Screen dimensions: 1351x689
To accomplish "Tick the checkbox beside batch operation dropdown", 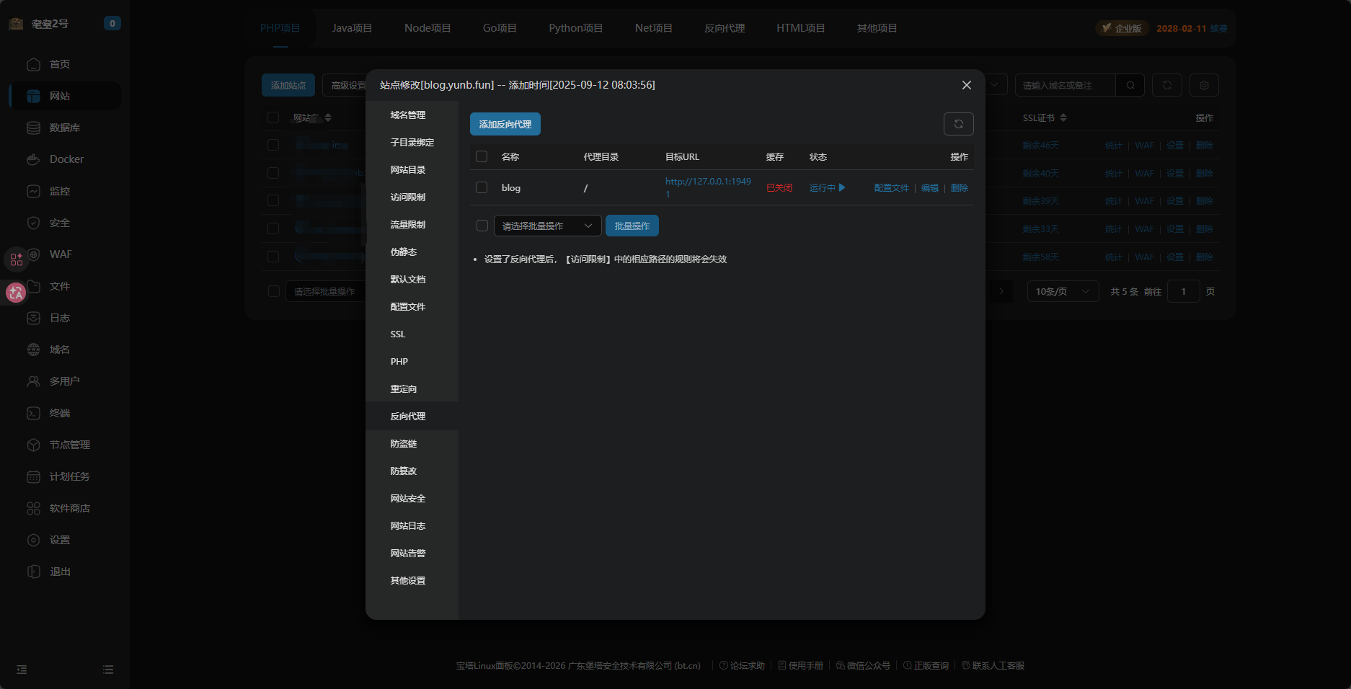I will [x=482, y=226].
